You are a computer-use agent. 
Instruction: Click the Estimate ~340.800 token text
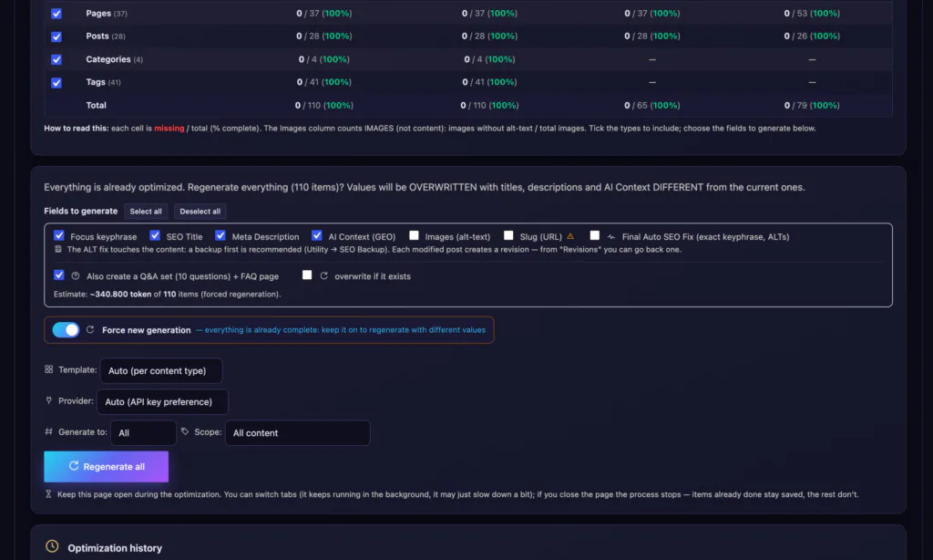pyautogui.click(x=168, y=294)
